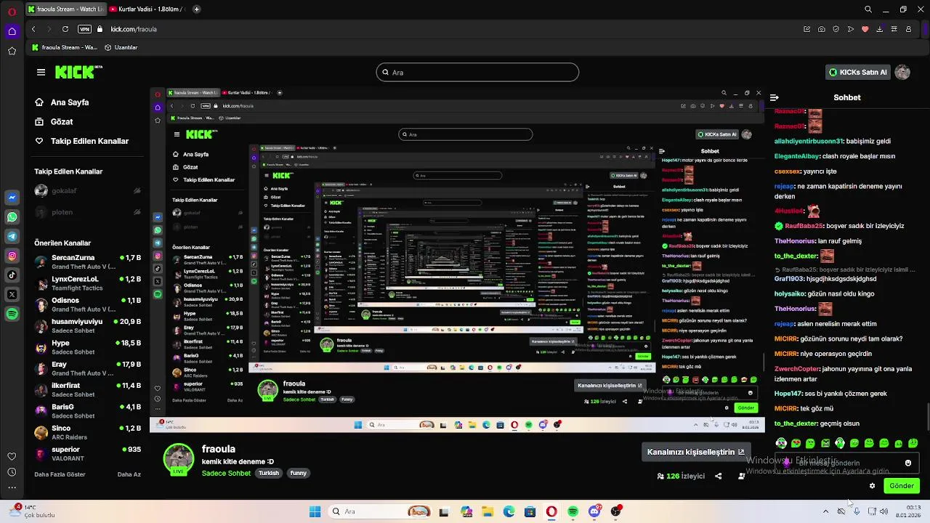Open volume speaker icon in tray
The height and width of the screenshot is (523, 930).
click(884, 511)
